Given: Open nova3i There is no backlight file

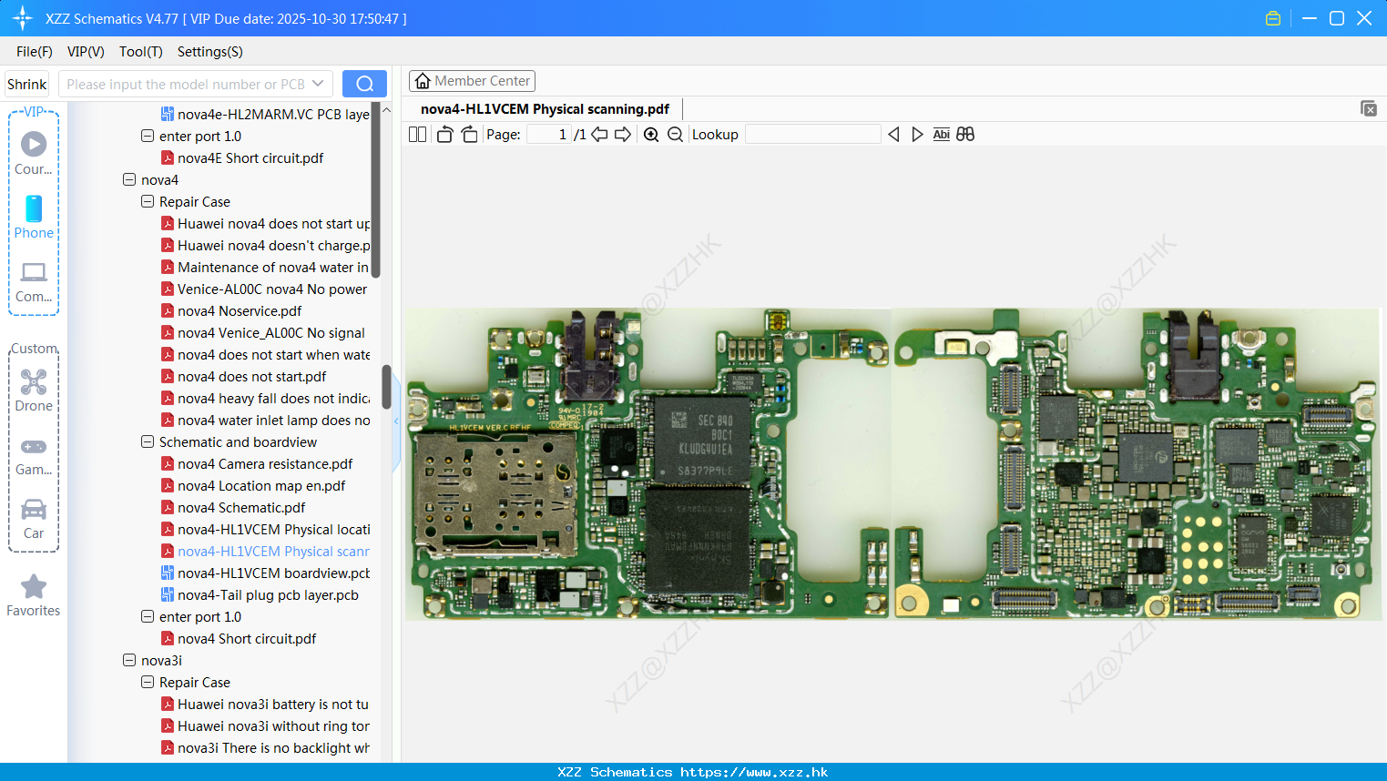Looking at the screenshot, I should click(x=265, y=747).
